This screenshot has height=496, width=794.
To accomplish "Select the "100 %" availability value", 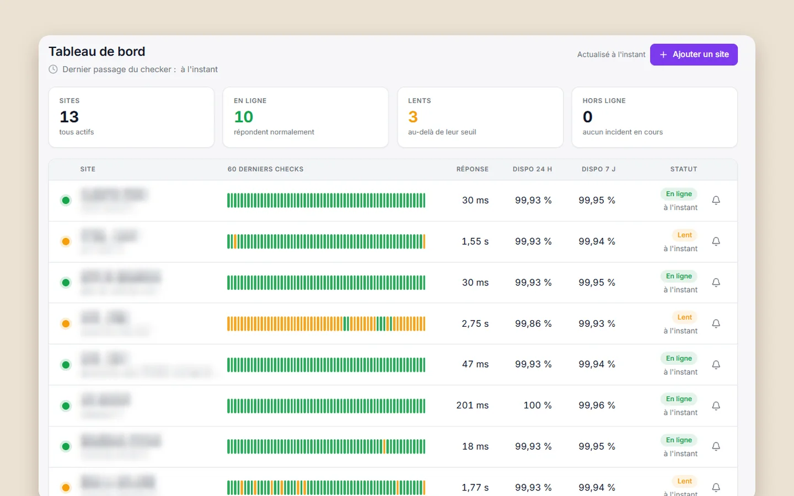I will pos(538,406).
